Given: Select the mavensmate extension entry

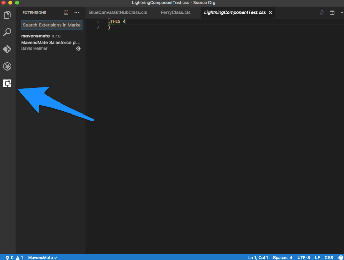Looking at the screenshot, I should [x=51, y=42].
